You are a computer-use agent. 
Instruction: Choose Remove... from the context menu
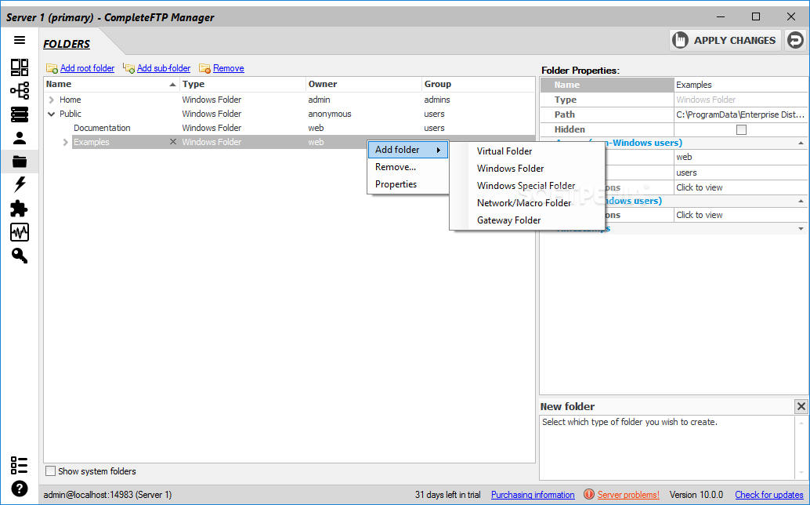coord(408,167)
